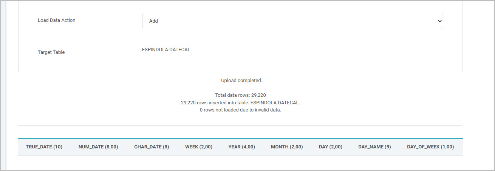Open the Load Data Action dropdown

[292, 21]
